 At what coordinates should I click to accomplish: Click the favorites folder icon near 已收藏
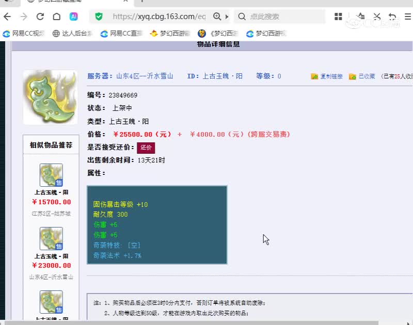[353, 76]
